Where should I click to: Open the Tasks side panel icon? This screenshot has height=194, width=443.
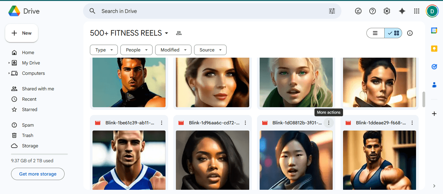click(x=434, y=67)
